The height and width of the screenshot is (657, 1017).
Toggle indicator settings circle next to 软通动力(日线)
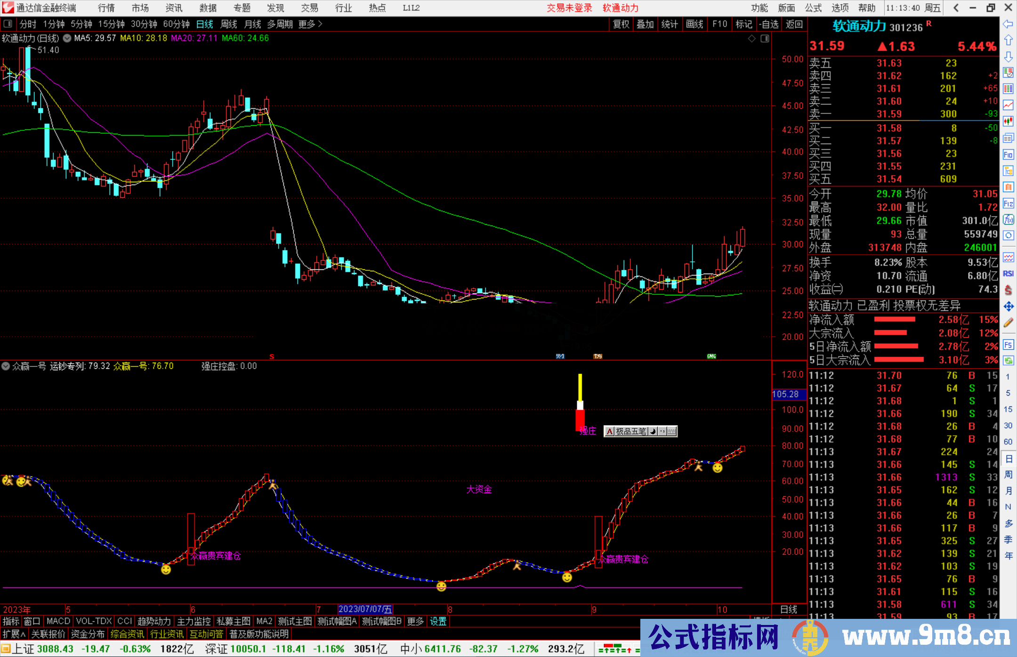tap(67, 38)
